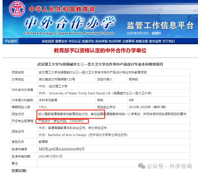Click the 中华人民共和国教育部 banner title
The height and width of the screenshot is (174, 198).
click(62, 9)
